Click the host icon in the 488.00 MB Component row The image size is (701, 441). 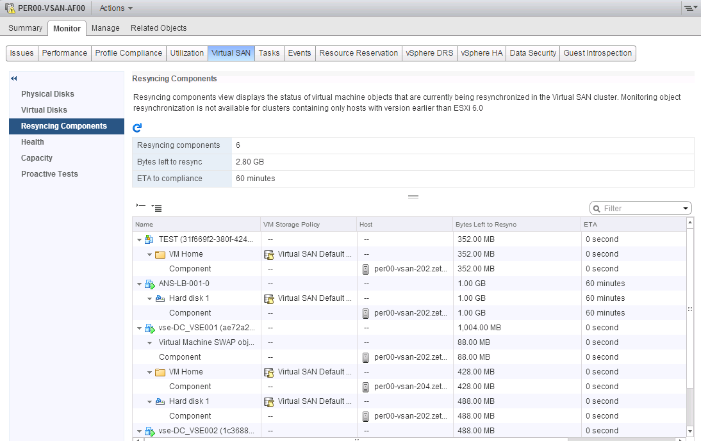coord(365,417)
